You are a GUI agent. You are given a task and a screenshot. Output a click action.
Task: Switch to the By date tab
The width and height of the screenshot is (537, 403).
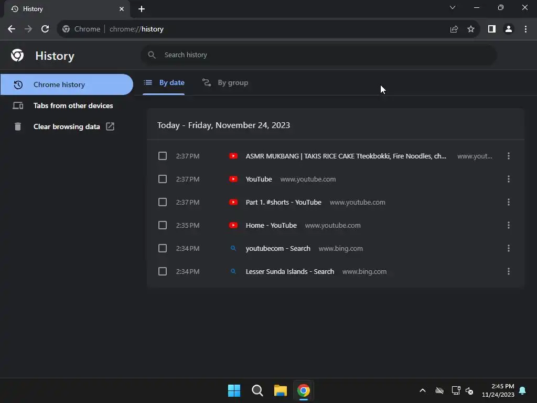(164, 82)
